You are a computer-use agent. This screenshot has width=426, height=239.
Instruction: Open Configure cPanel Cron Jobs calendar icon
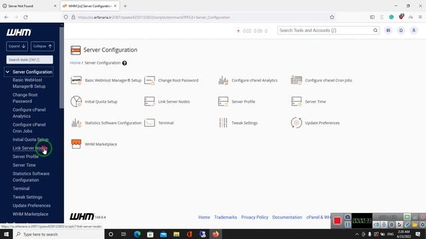(296, 80)
